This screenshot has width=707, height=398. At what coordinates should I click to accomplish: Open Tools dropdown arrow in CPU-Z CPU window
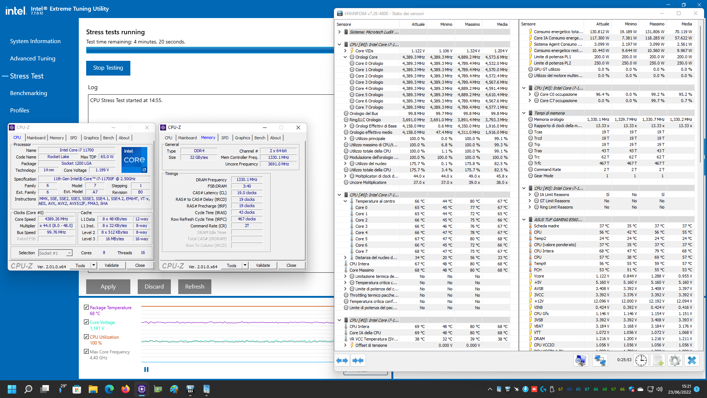pyautogui.click(x=94, y=265)
